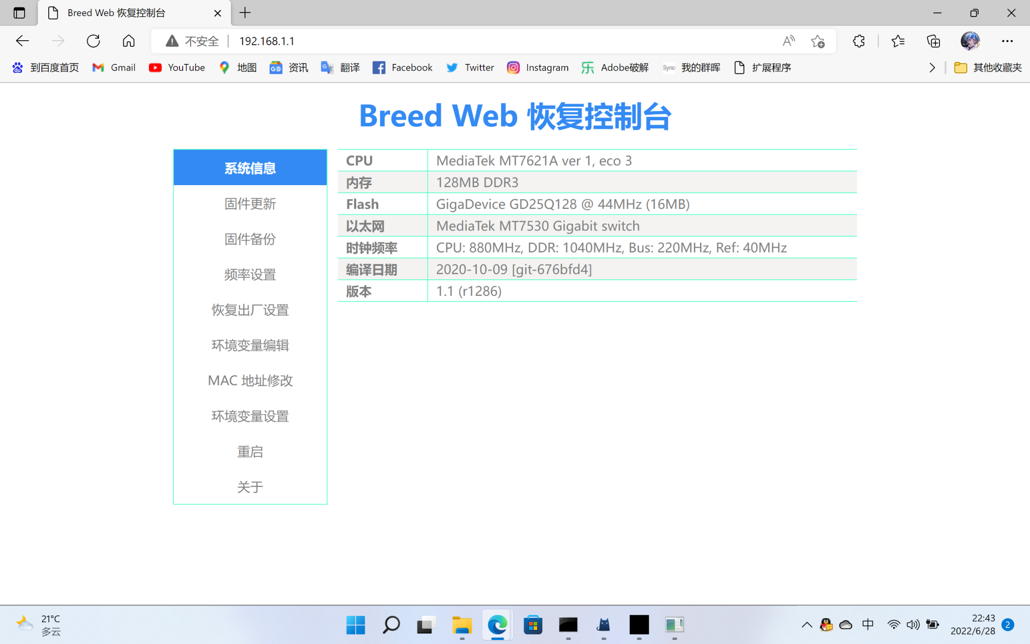Open the Instagram favorite shortcut
1030x644 pixels.
point(538,67)
